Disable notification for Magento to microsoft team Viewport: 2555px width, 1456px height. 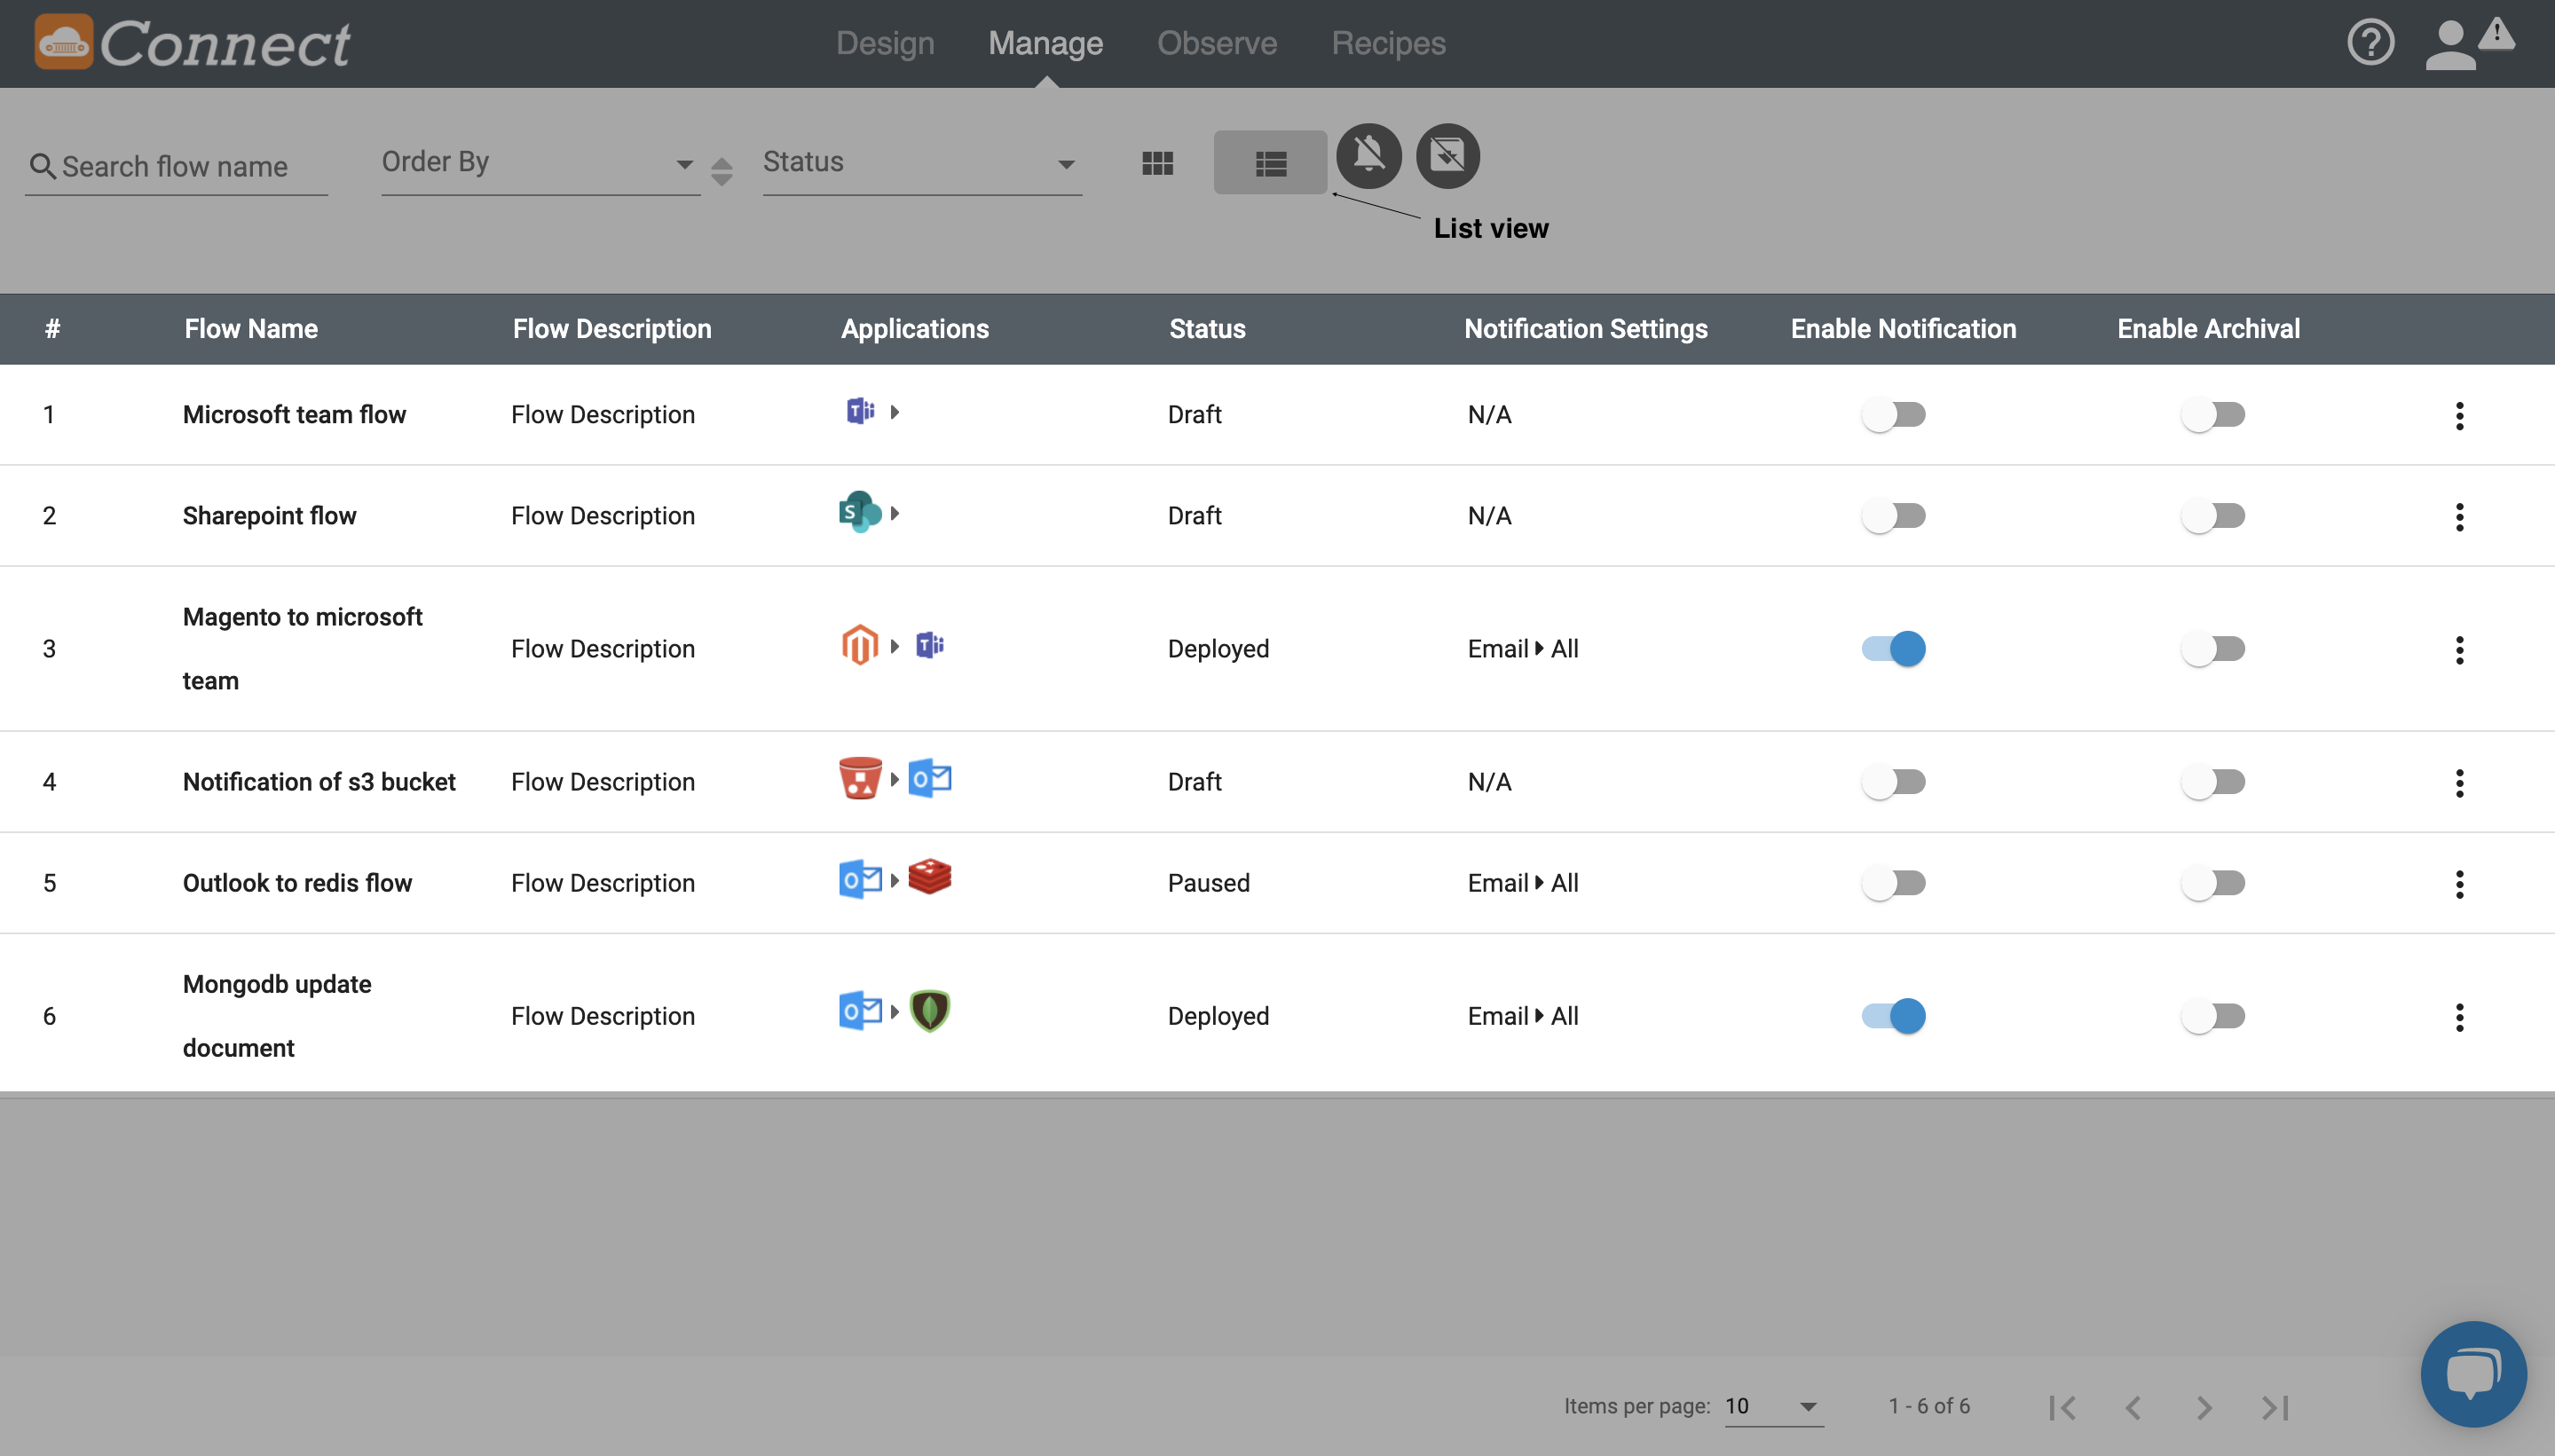click(x=1893, y=648)
